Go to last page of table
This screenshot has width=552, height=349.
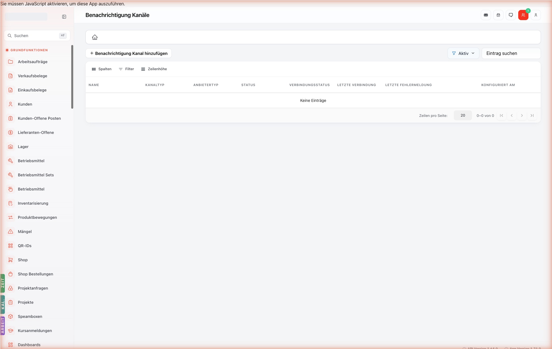click(x=532, y=115)
